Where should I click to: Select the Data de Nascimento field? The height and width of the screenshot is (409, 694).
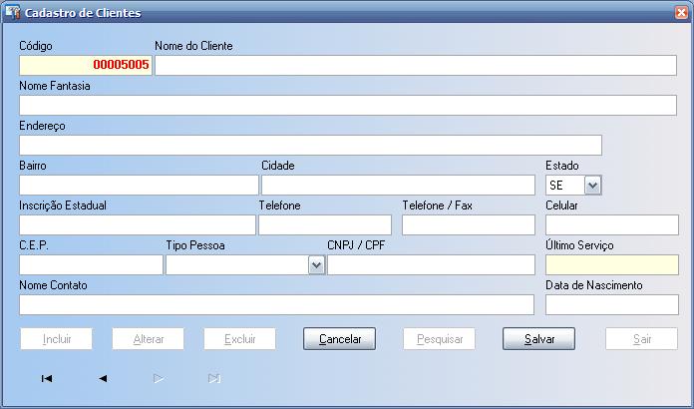tap(611, 305)
